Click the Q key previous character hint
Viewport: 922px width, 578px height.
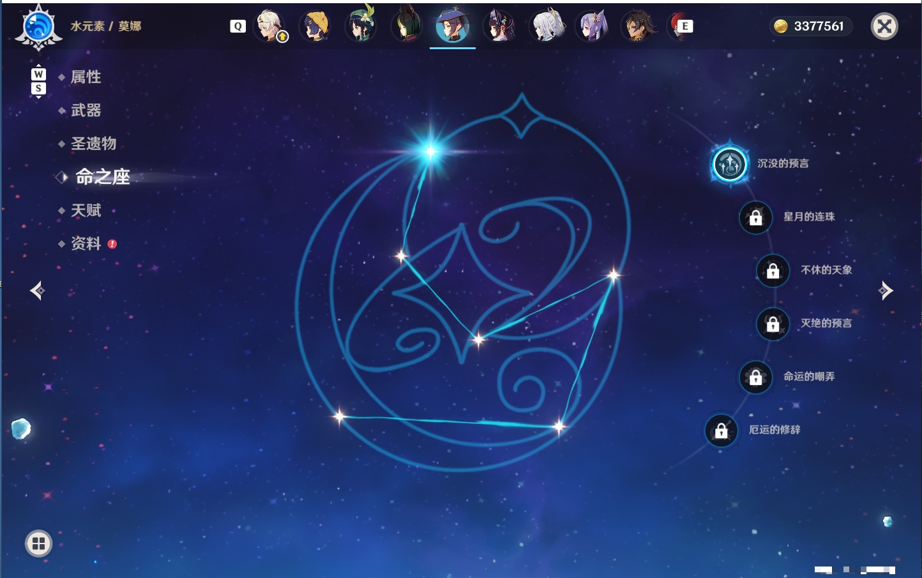point(238,26)
